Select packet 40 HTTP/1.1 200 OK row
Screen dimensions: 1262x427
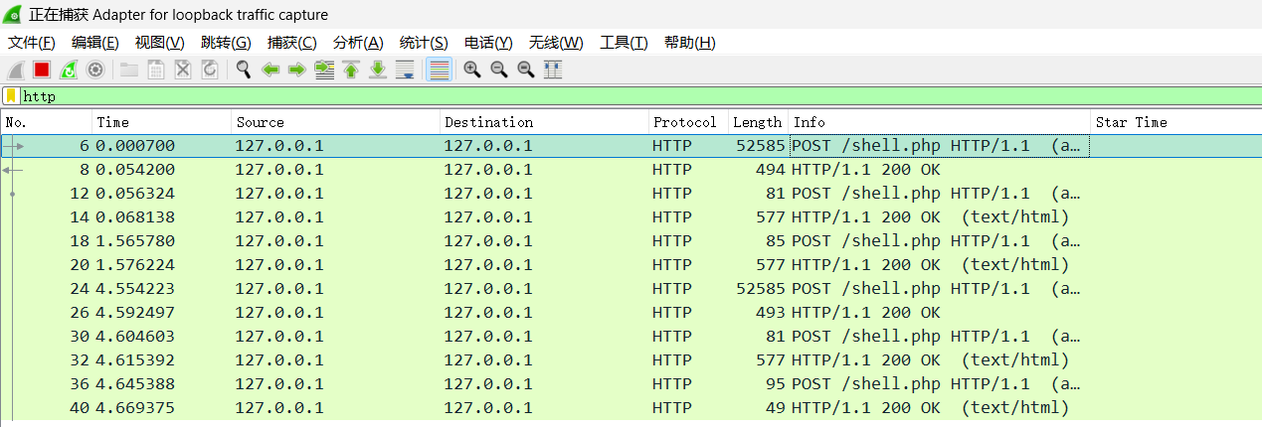[597, 408]
